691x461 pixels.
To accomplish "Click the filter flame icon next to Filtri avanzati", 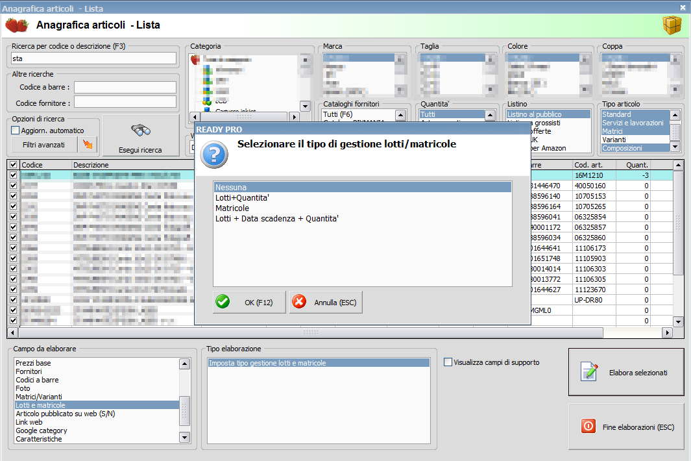I will (x=88, y=144).
